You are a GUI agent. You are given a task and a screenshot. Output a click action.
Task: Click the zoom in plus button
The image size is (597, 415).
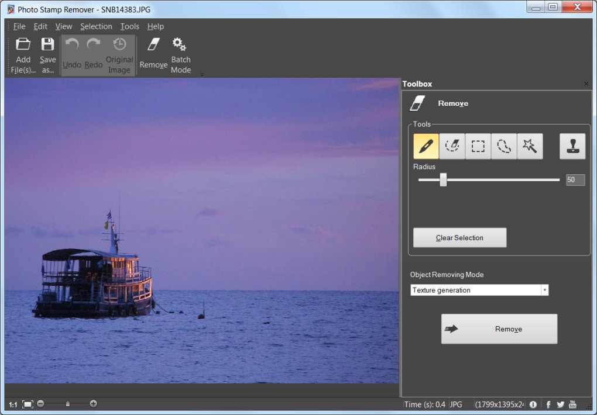click(93, 404)
